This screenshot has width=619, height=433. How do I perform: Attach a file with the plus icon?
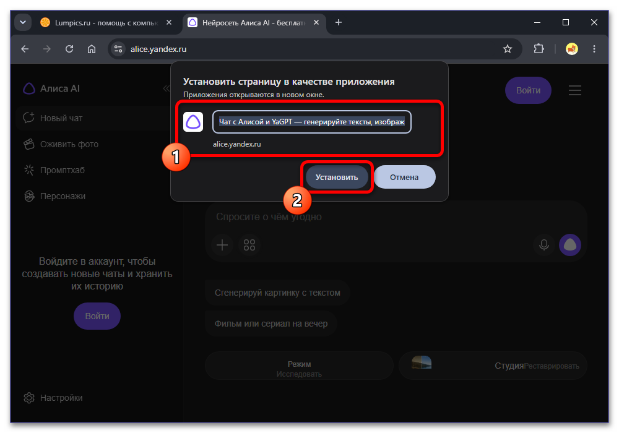(x=222, y=245)
